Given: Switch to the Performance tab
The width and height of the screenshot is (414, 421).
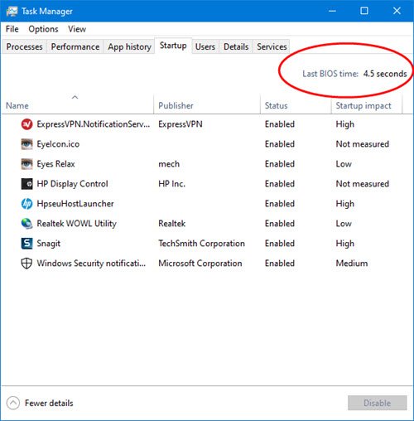Looking at the screenshot, I should tap(75, 46).
